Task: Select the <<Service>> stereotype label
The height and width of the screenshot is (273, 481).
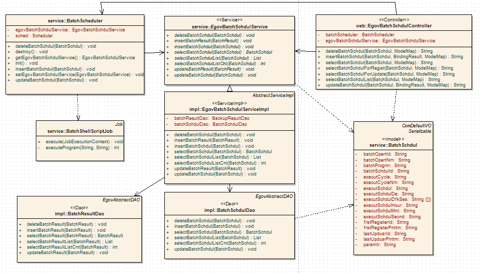Action: [230, 19]
